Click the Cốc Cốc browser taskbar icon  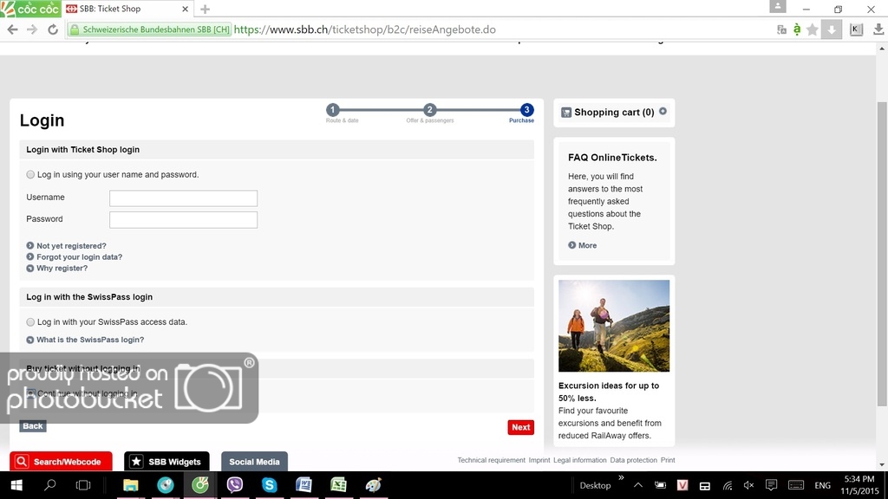(x=200, y=485)
